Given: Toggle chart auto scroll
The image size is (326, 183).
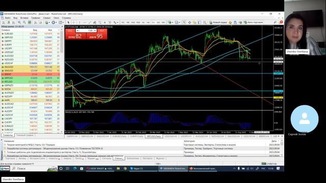Looking at the screenshot, I should [x=35, y=22].
